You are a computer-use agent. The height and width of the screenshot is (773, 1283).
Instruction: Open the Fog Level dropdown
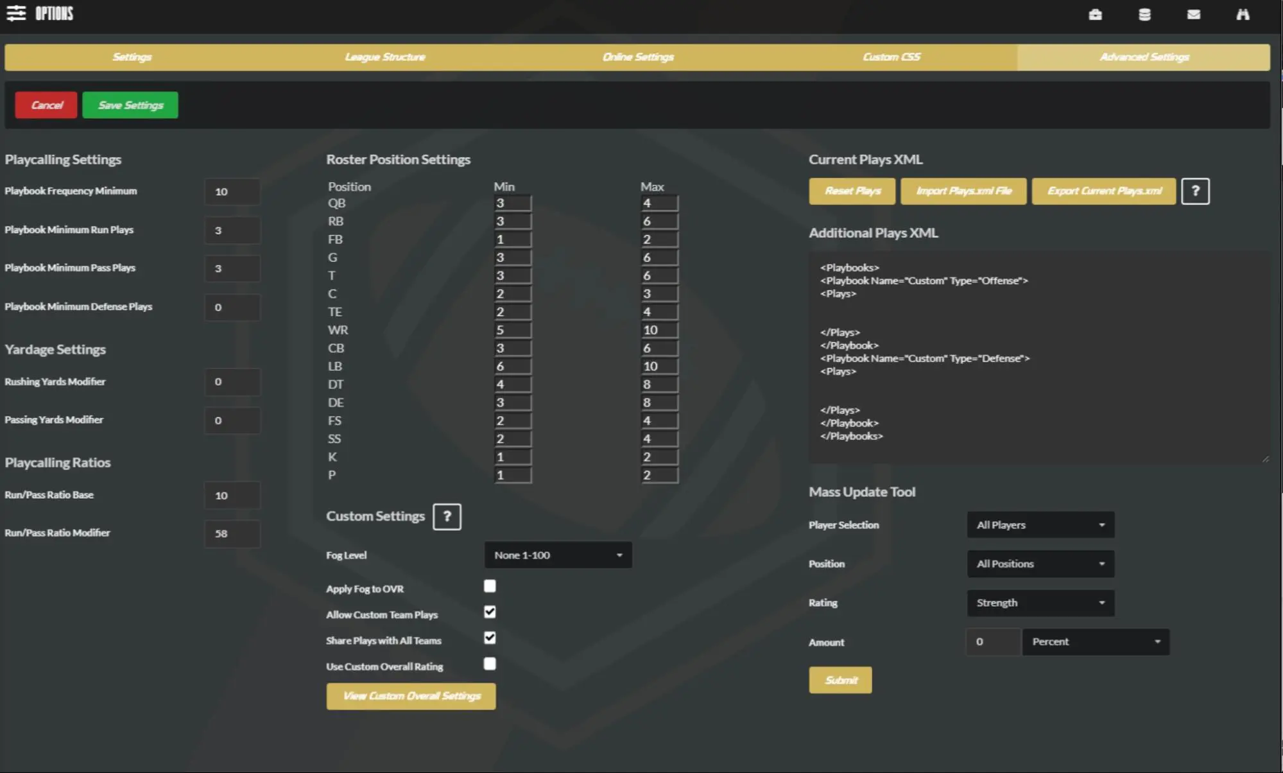pyautogui.click(x=558, y=555)
